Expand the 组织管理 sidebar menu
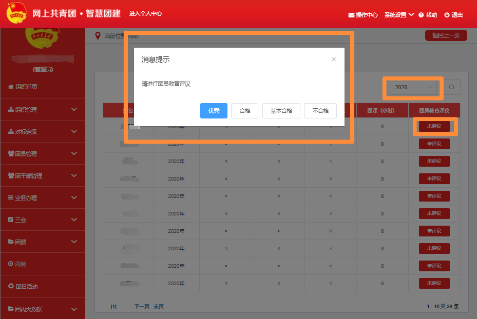Viewport: 477px width, 319px height. point(42,109)
